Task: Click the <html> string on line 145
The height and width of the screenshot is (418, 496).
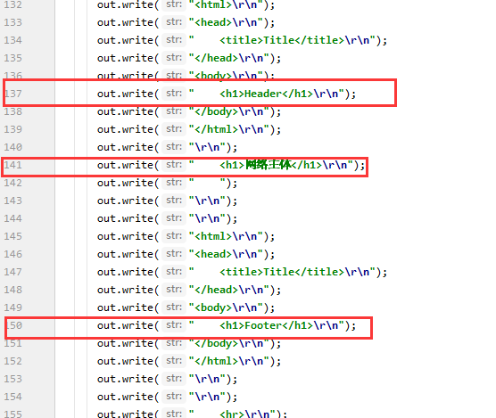Action: pyautogui.click(x=226, y=236)
